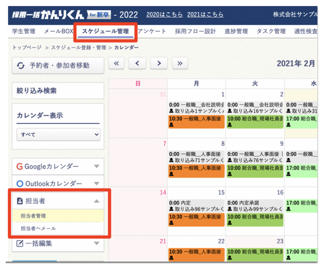Expand the Outlookカレンダー section arrow

coord(97,184)
